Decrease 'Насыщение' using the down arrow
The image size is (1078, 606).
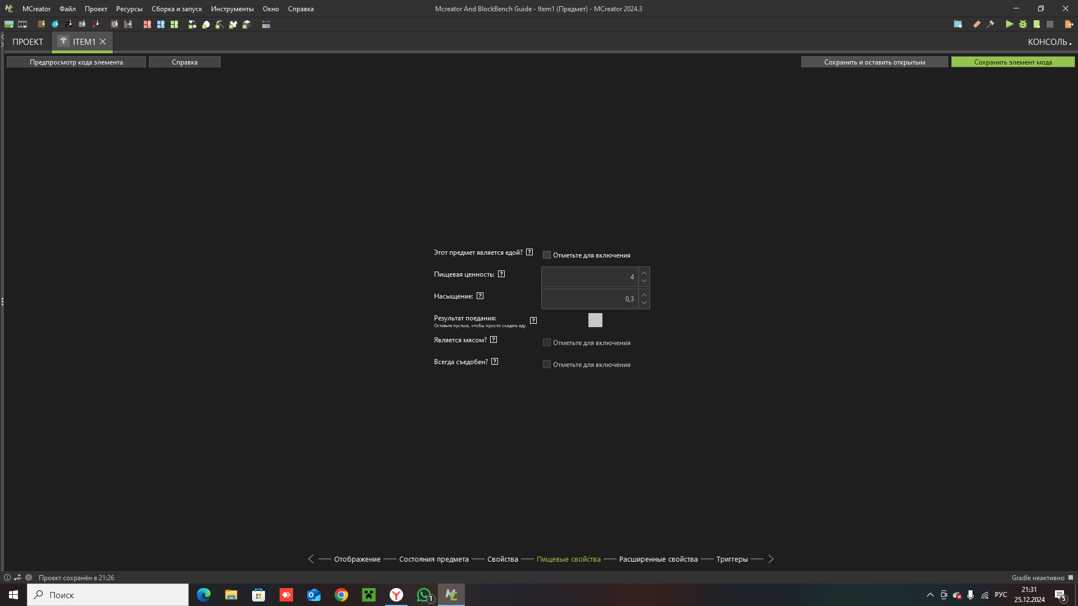click(644, 303)
